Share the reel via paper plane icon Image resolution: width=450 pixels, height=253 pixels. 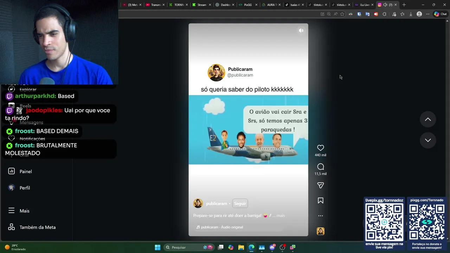[320, 185]
